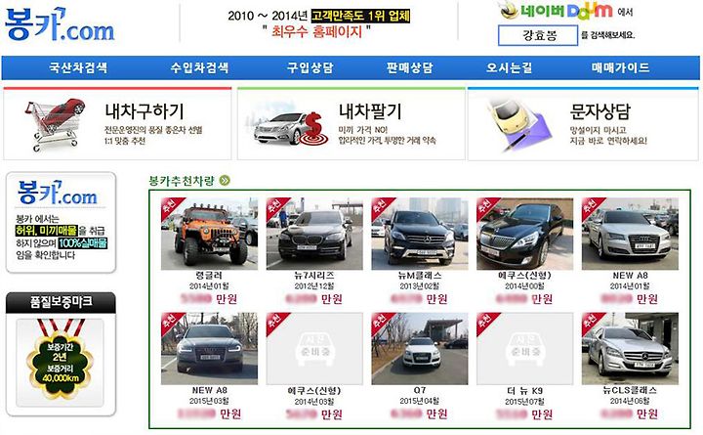Click the 문자상담 banner link
Image resolution: width=703 pixels, height=435 pixels.
583,123
